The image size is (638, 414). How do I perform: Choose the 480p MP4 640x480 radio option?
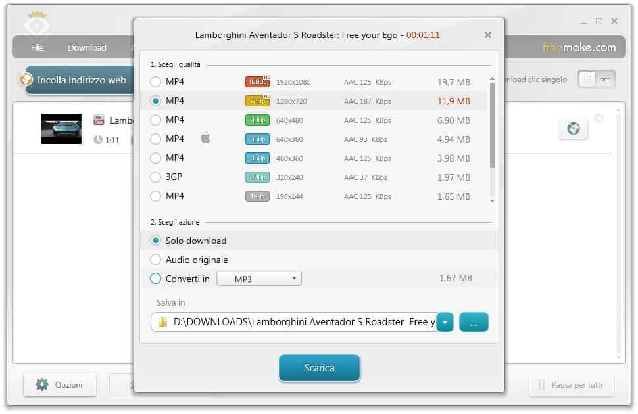[x=155, y=120]
